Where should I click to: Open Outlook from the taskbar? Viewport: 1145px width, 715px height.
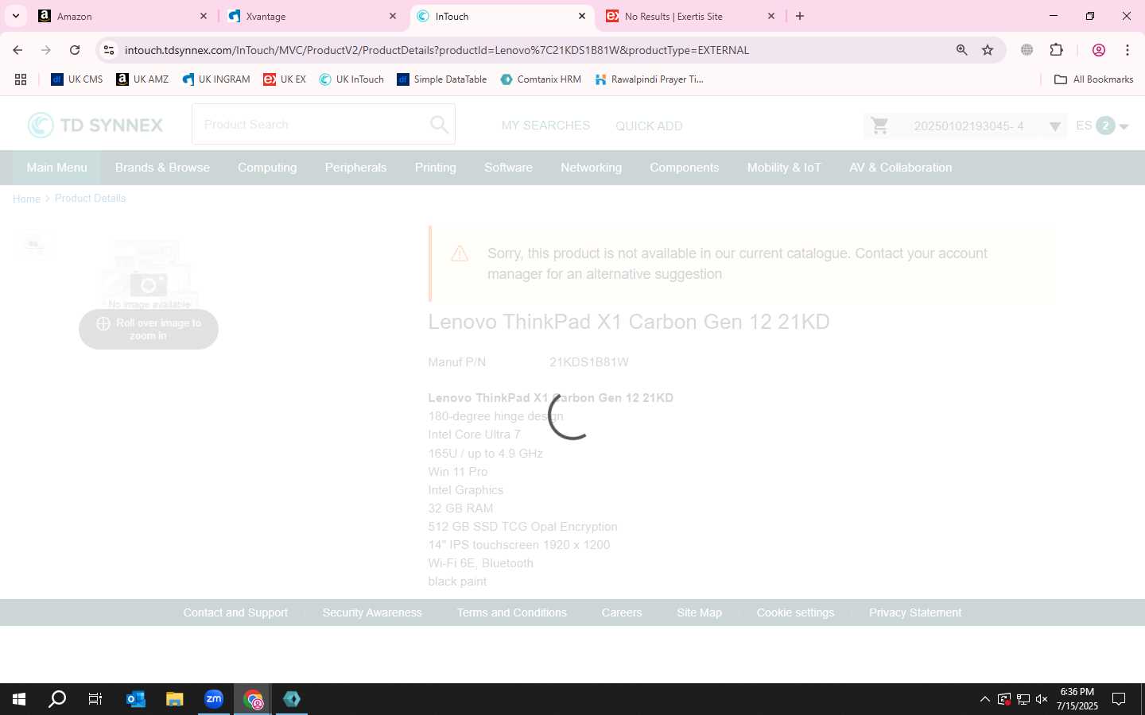pos(136,699)
